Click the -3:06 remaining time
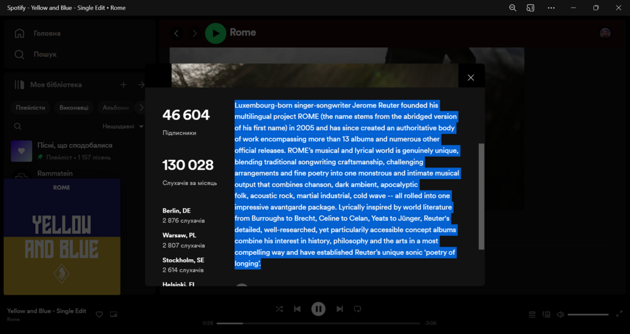The width and height of the screenshot is (630, 334). (430, 323)
